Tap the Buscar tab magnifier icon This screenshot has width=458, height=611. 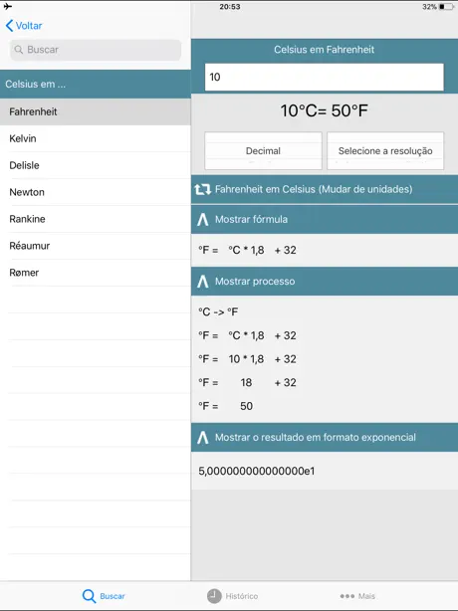click(89, 596)
